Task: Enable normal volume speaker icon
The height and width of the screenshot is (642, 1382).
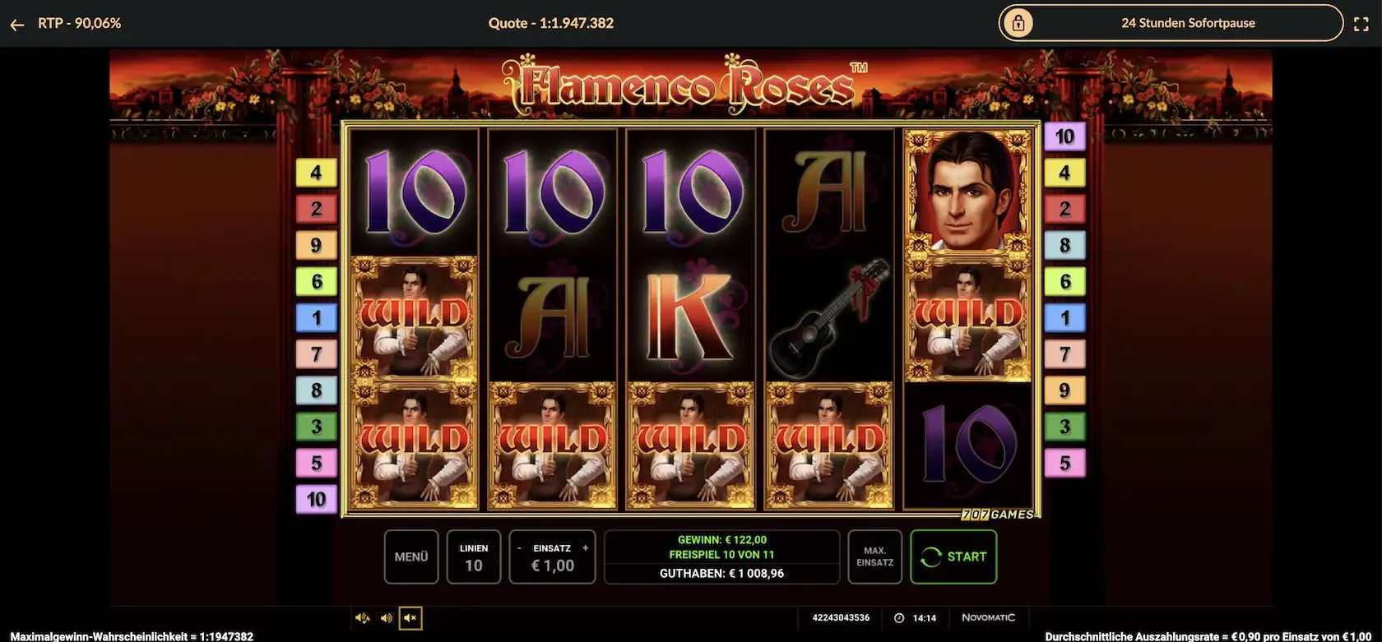Action: coord(387,618)
